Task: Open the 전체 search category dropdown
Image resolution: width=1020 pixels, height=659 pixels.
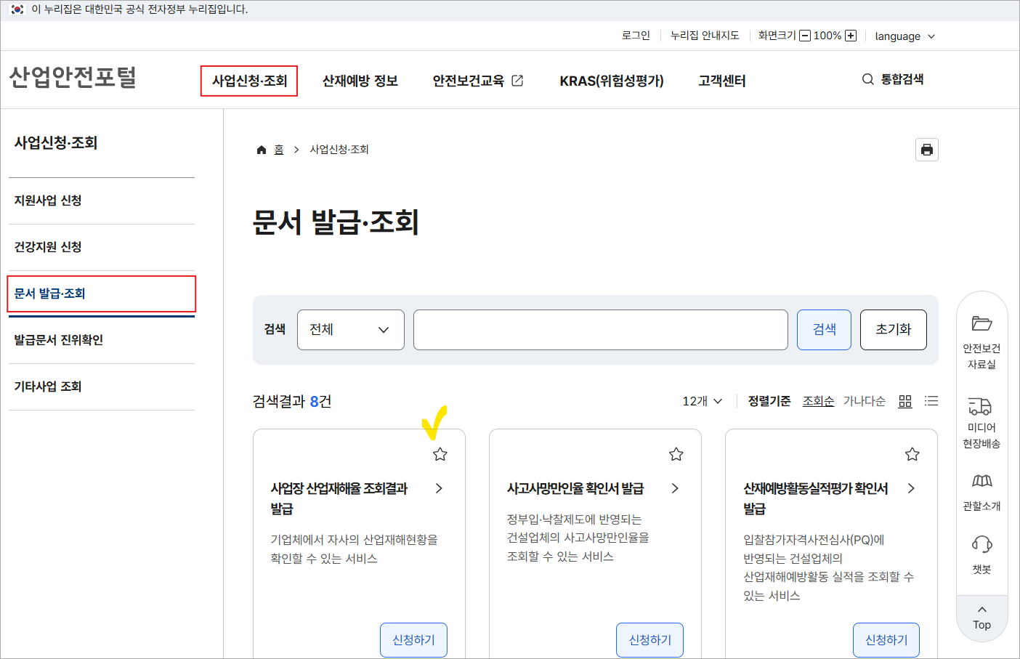Action: click(x=351, y=329)
